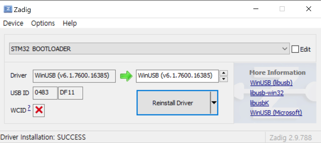Click the current driver WinUSB field
Image resolution: width=321 pixels, height=143 pixels.
pos(74,76)
